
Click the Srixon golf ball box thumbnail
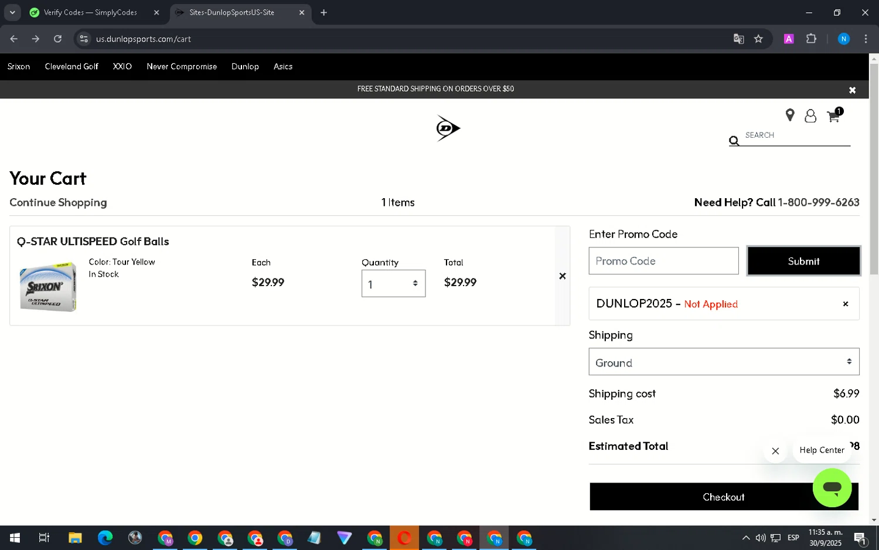coord(48,287)
